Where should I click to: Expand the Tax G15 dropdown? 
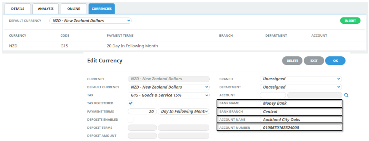pos(169,95)
